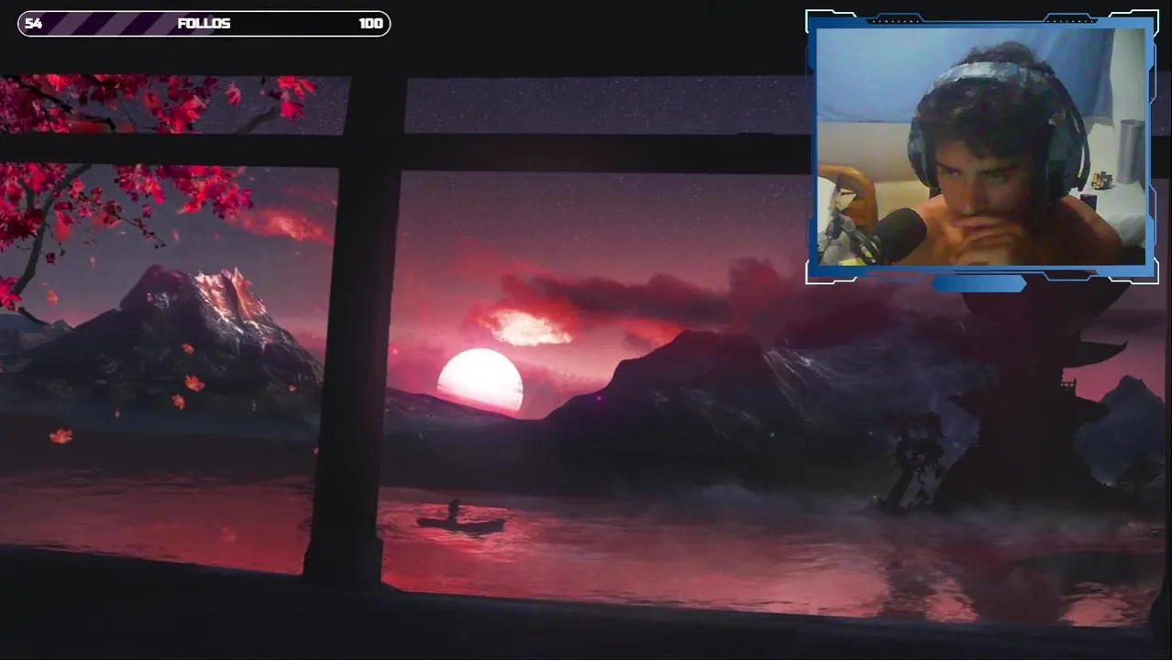Click the follower goal number 100
Image resolution: width=1172 pixels, height=660 pixels.
[370, 24]
